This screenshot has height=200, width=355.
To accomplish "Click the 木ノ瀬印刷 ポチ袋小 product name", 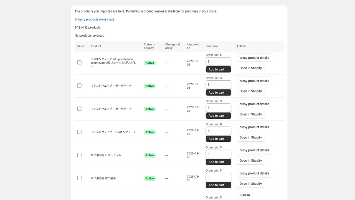I will pyautogui.click(x=103, y=178).
